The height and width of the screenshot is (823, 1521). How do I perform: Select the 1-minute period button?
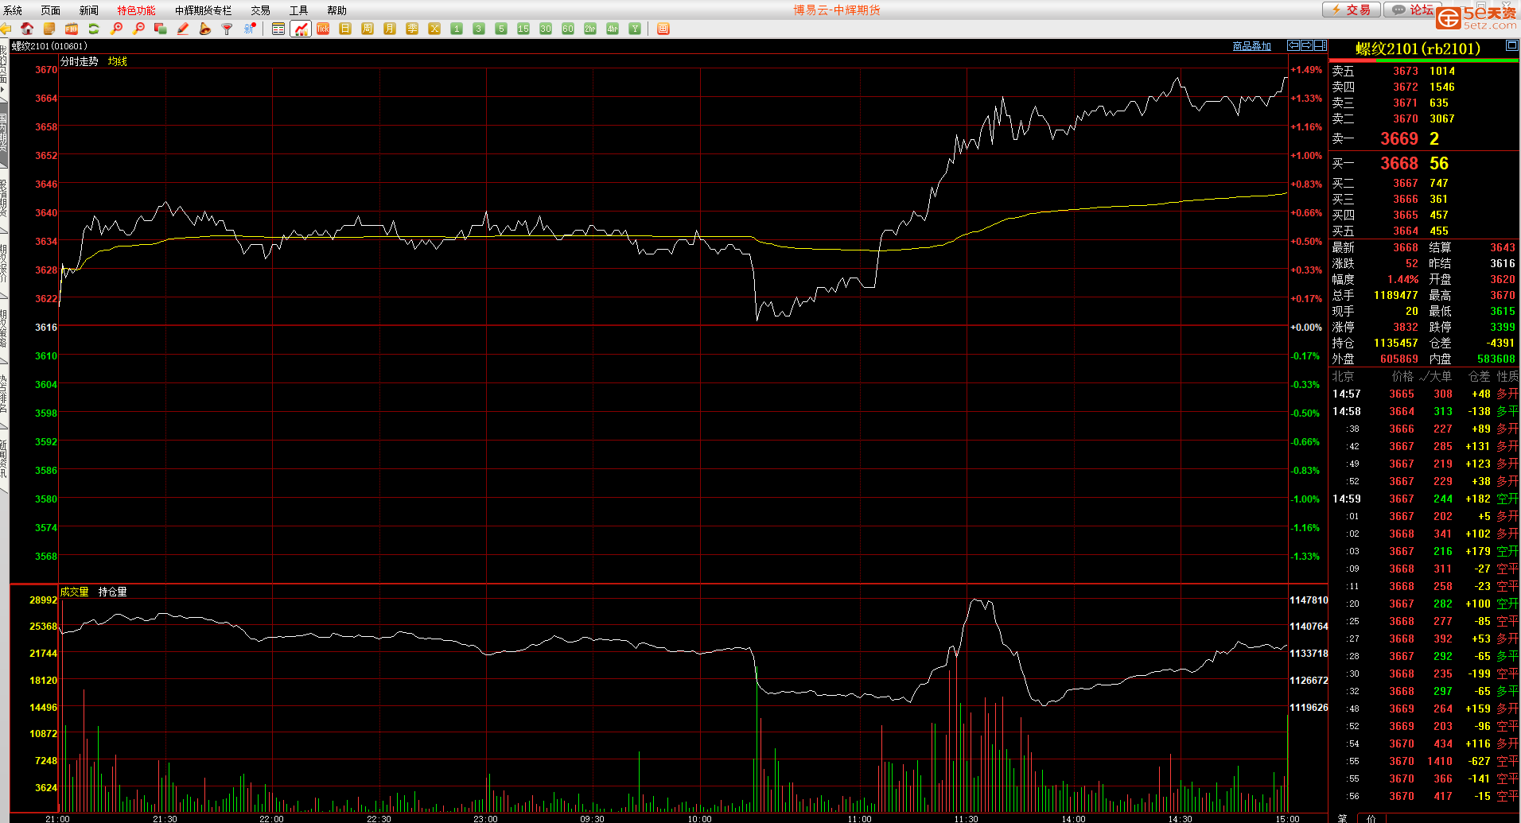457,29
